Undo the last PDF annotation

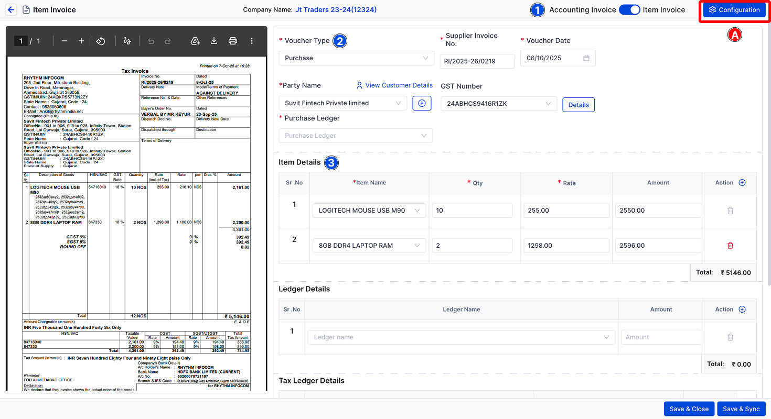click(151, 41)
